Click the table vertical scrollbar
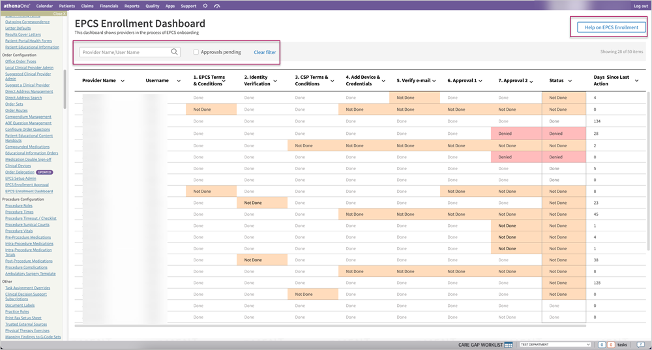 (649, 171)
